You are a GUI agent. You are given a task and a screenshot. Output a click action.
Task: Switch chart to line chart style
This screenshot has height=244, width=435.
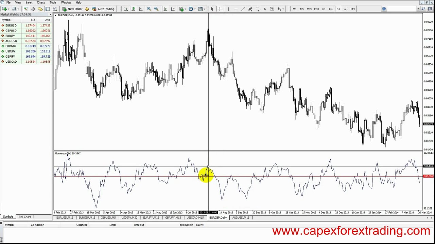[140, 9]
